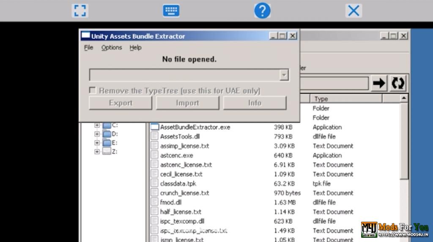Select the fmod.dll file icon
Viewport: 433px width, 242px height.
[154, 202]
